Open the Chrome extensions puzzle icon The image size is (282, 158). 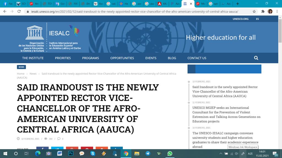click(263, 12)
